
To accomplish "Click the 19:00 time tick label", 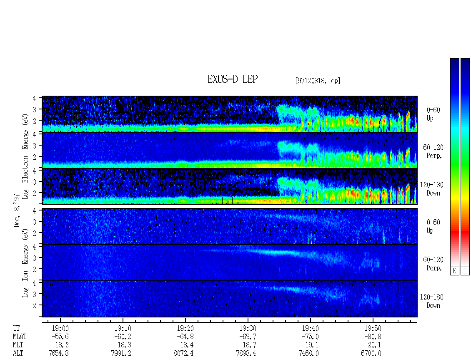I will tap(60, 329).
